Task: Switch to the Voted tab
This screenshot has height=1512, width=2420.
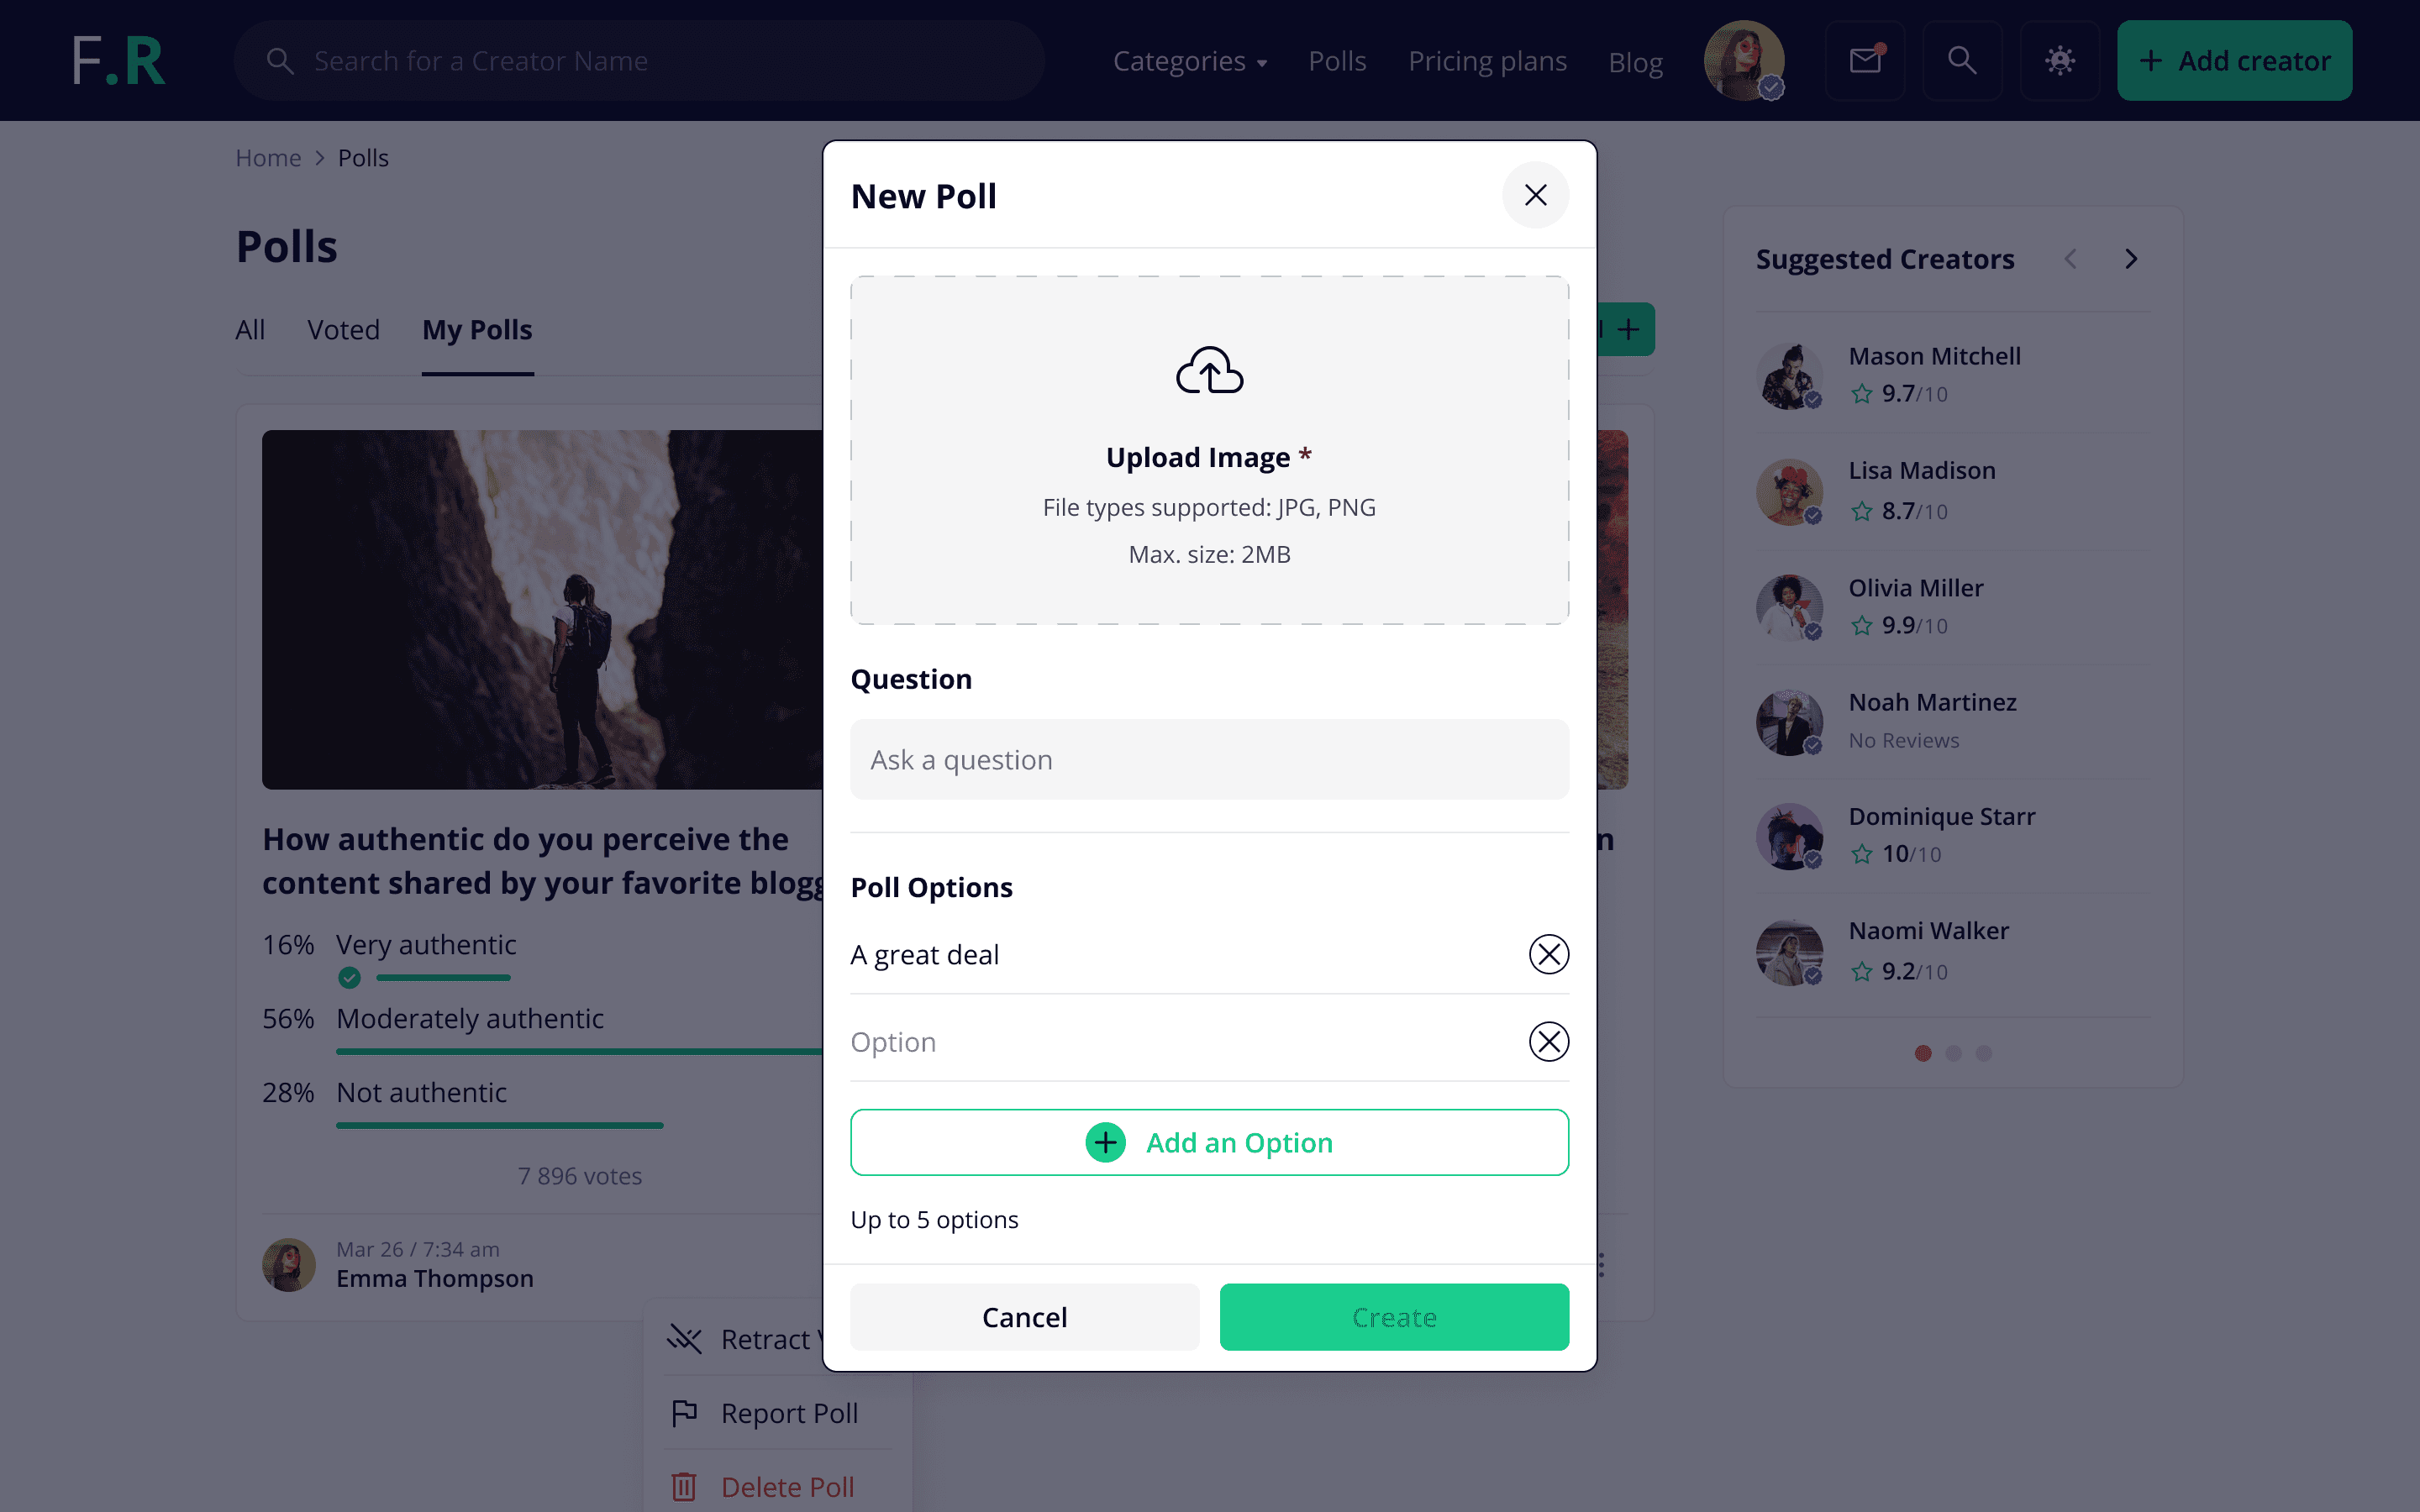Action: tap(343, 330)
